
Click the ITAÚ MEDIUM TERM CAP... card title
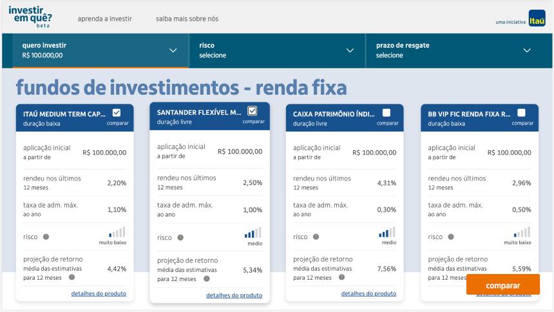point(64,114)
